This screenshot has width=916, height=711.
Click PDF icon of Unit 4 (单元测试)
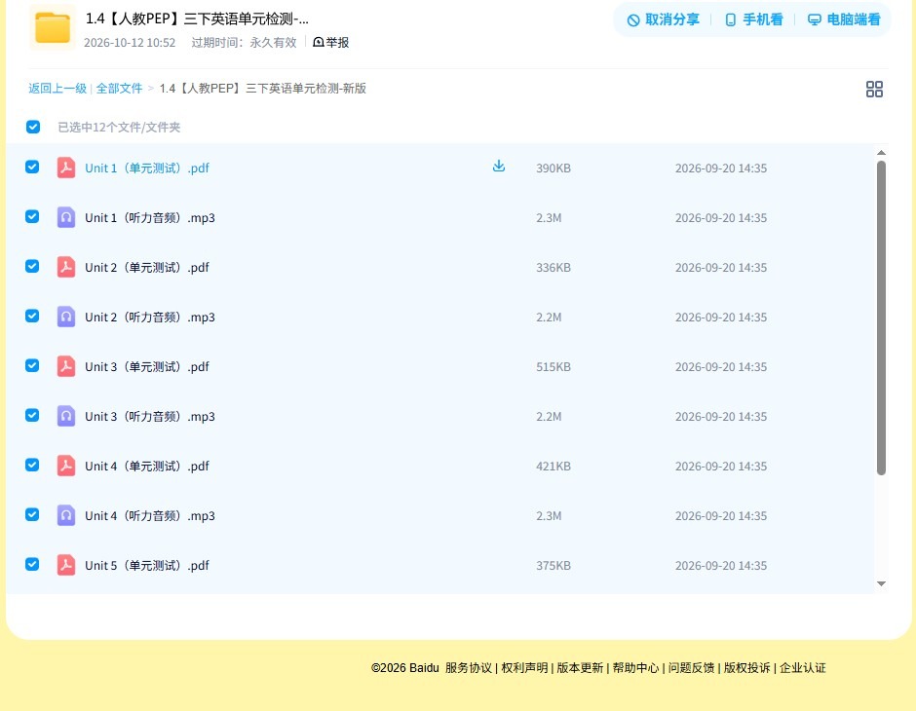point(66,466)
